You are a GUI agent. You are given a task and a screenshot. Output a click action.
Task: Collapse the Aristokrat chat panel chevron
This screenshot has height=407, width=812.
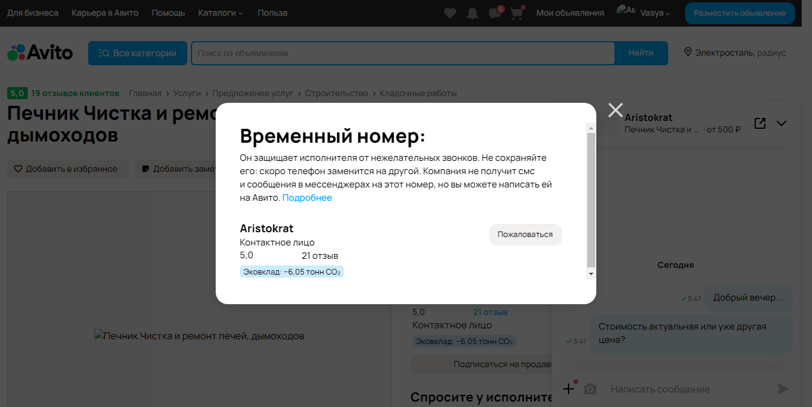(781, 123)
